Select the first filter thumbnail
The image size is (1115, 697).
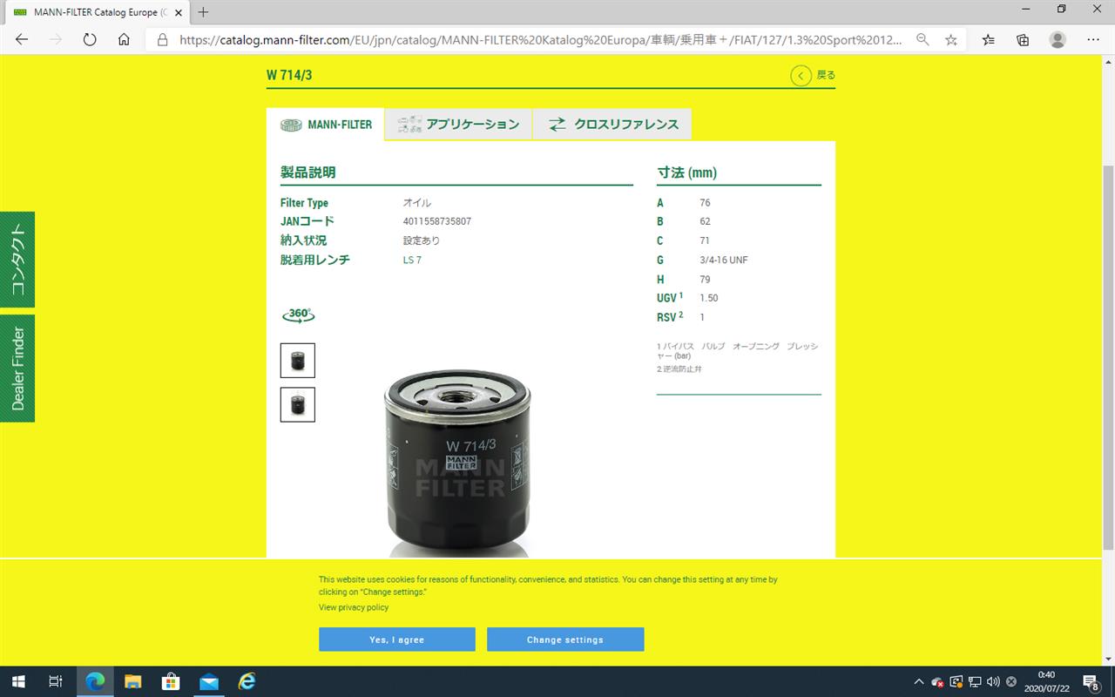coord(298,361)
